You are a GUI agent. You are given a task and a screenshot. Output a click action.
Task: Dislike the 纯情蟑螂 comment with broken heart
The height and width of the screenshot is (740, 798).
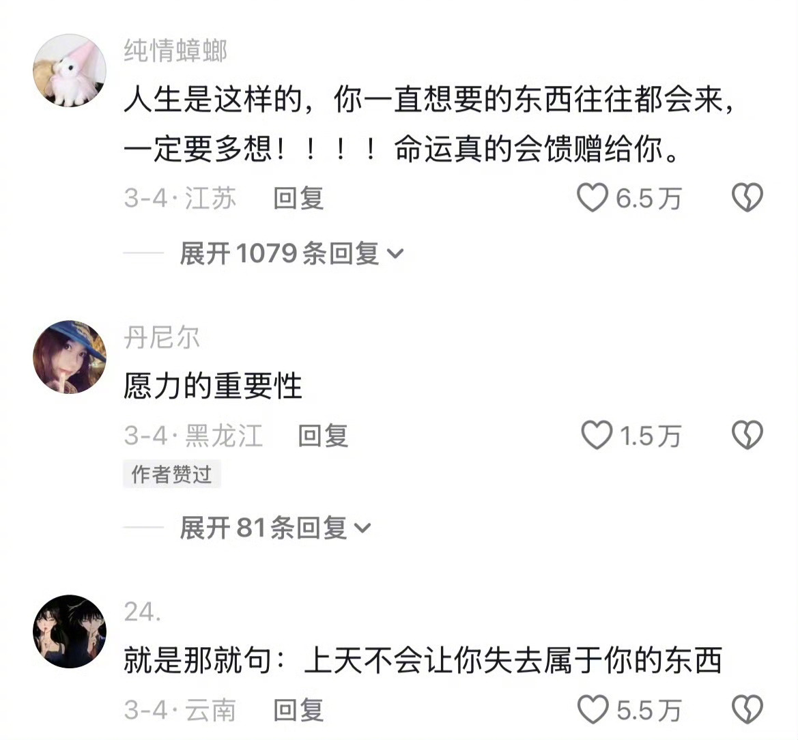coord(747,197)
